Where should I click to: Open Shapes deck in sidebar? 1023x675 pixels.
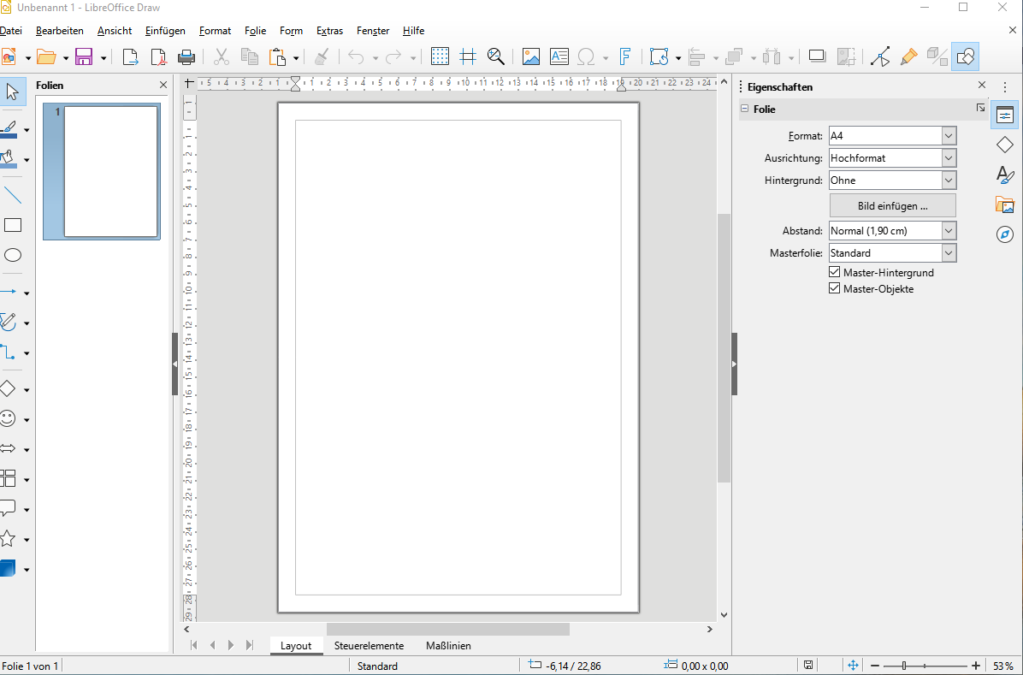click(1005, 145)
